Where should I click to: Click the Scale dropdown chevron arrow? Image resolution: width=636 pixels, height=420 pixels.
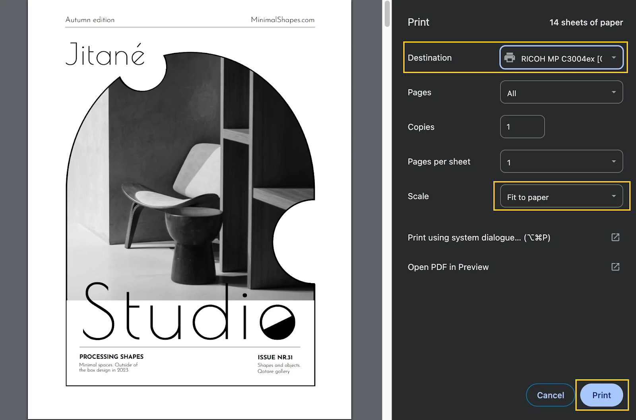614,196
